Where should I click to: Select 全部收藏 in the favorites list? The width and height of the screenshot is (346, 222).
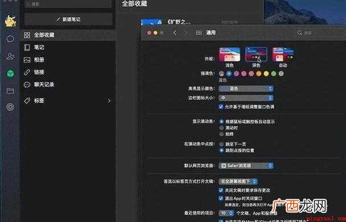pyautogui.click(x=68, y=35)
